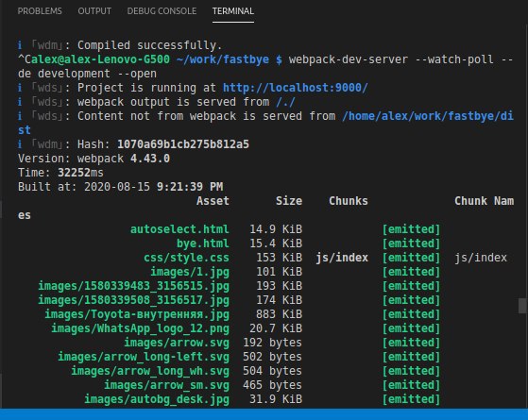Screen dimensions: 528x420
Task: Click the Asset column header
Action: tap(213, 201)
